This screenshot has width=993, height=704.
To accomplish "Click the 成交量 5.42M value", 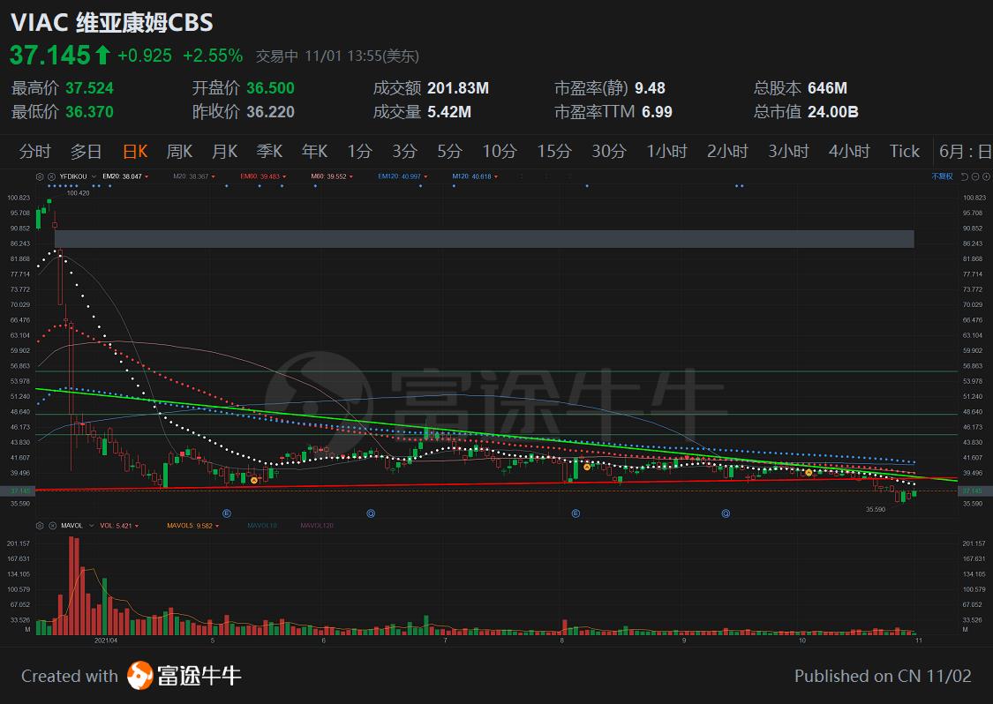I will point(449,112).
